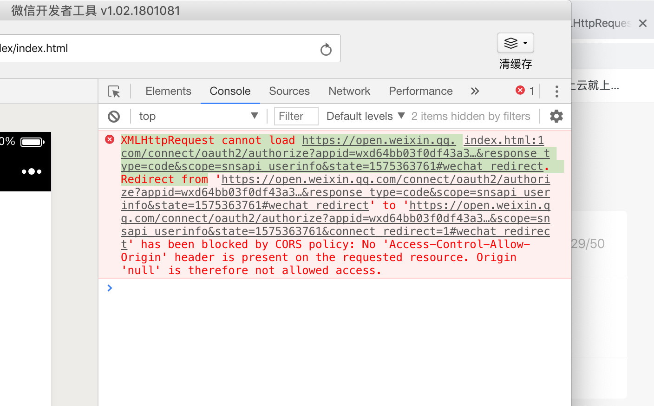Clear the console with the ban icon

[114, 117]
